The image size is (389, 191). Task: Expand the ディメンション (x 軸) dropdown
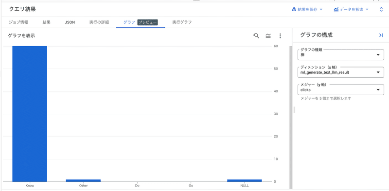[x=341, y=72]
